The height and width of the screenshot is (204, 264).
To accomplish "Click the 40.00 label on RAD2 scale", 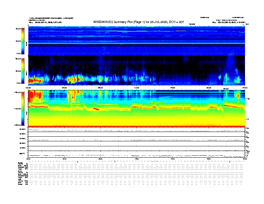I will tap(18, 29).
